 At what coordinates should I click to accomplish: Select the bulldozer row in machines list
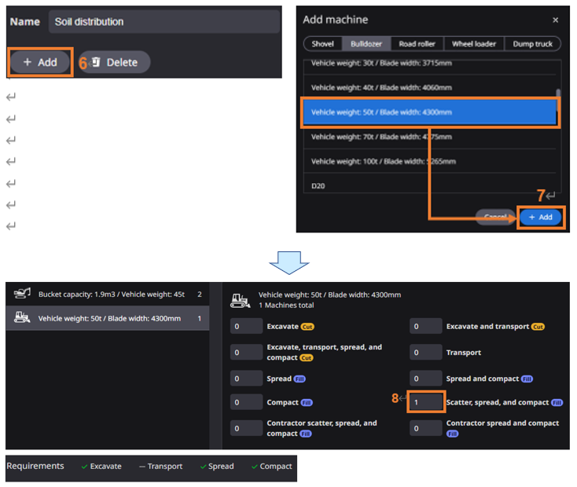coord(108,318)
